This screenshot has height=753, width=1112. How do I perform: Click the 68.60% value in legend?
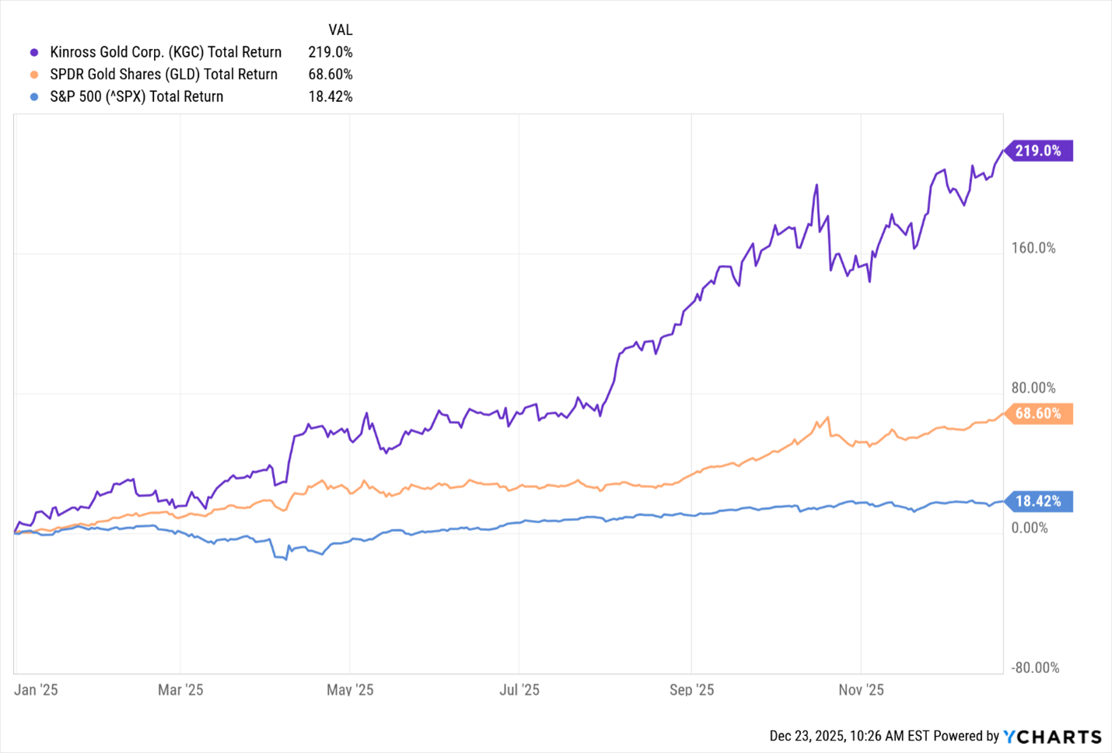click(330, 75)
